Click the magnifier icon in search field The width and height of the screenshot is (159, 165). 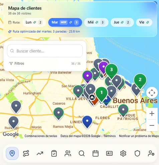coord(12,51)
